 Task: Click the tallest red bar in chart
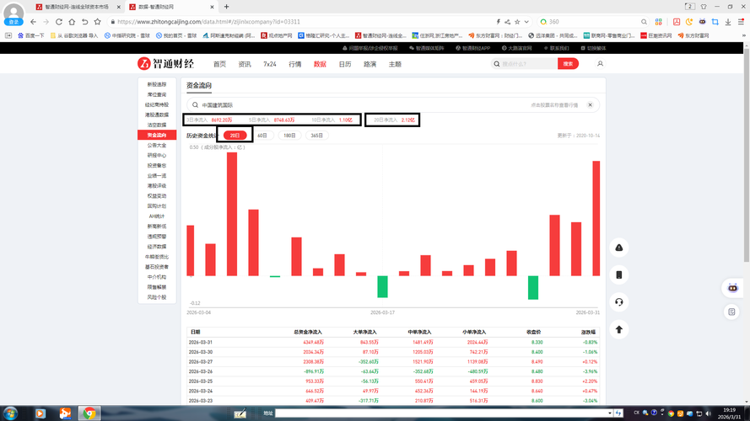pos(232,214)
